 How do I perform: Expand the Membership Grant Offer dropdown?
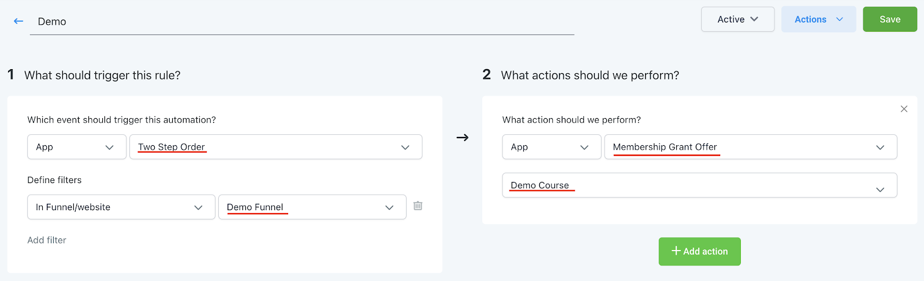coord(750,147)
